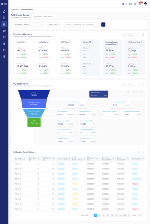The width and height of the screenshot is (150, 224).
Task: Click the Homepage breadcrumb link
Action: click(x=15, y=10)
